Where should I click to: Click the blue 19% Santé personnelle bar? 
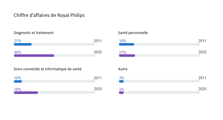pos(127,44)
